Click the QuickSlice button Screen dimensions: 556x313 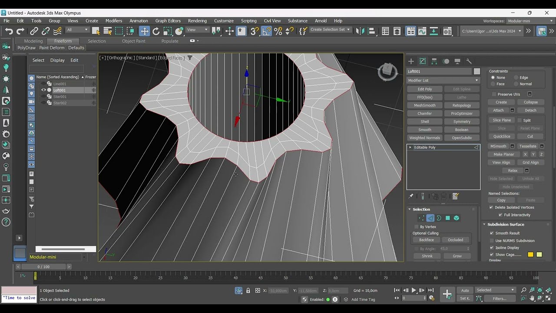coord(502,136)
